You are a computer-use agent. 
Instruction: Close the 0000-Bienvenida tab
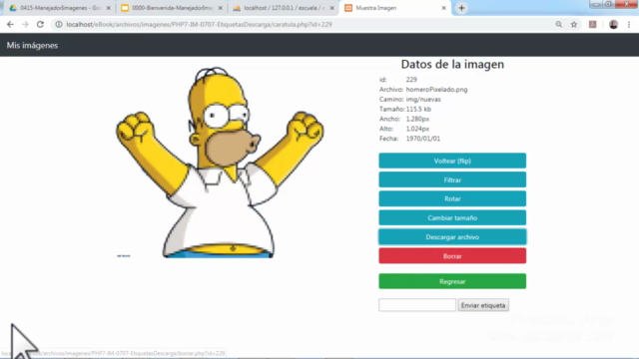[x=220, y=8]
